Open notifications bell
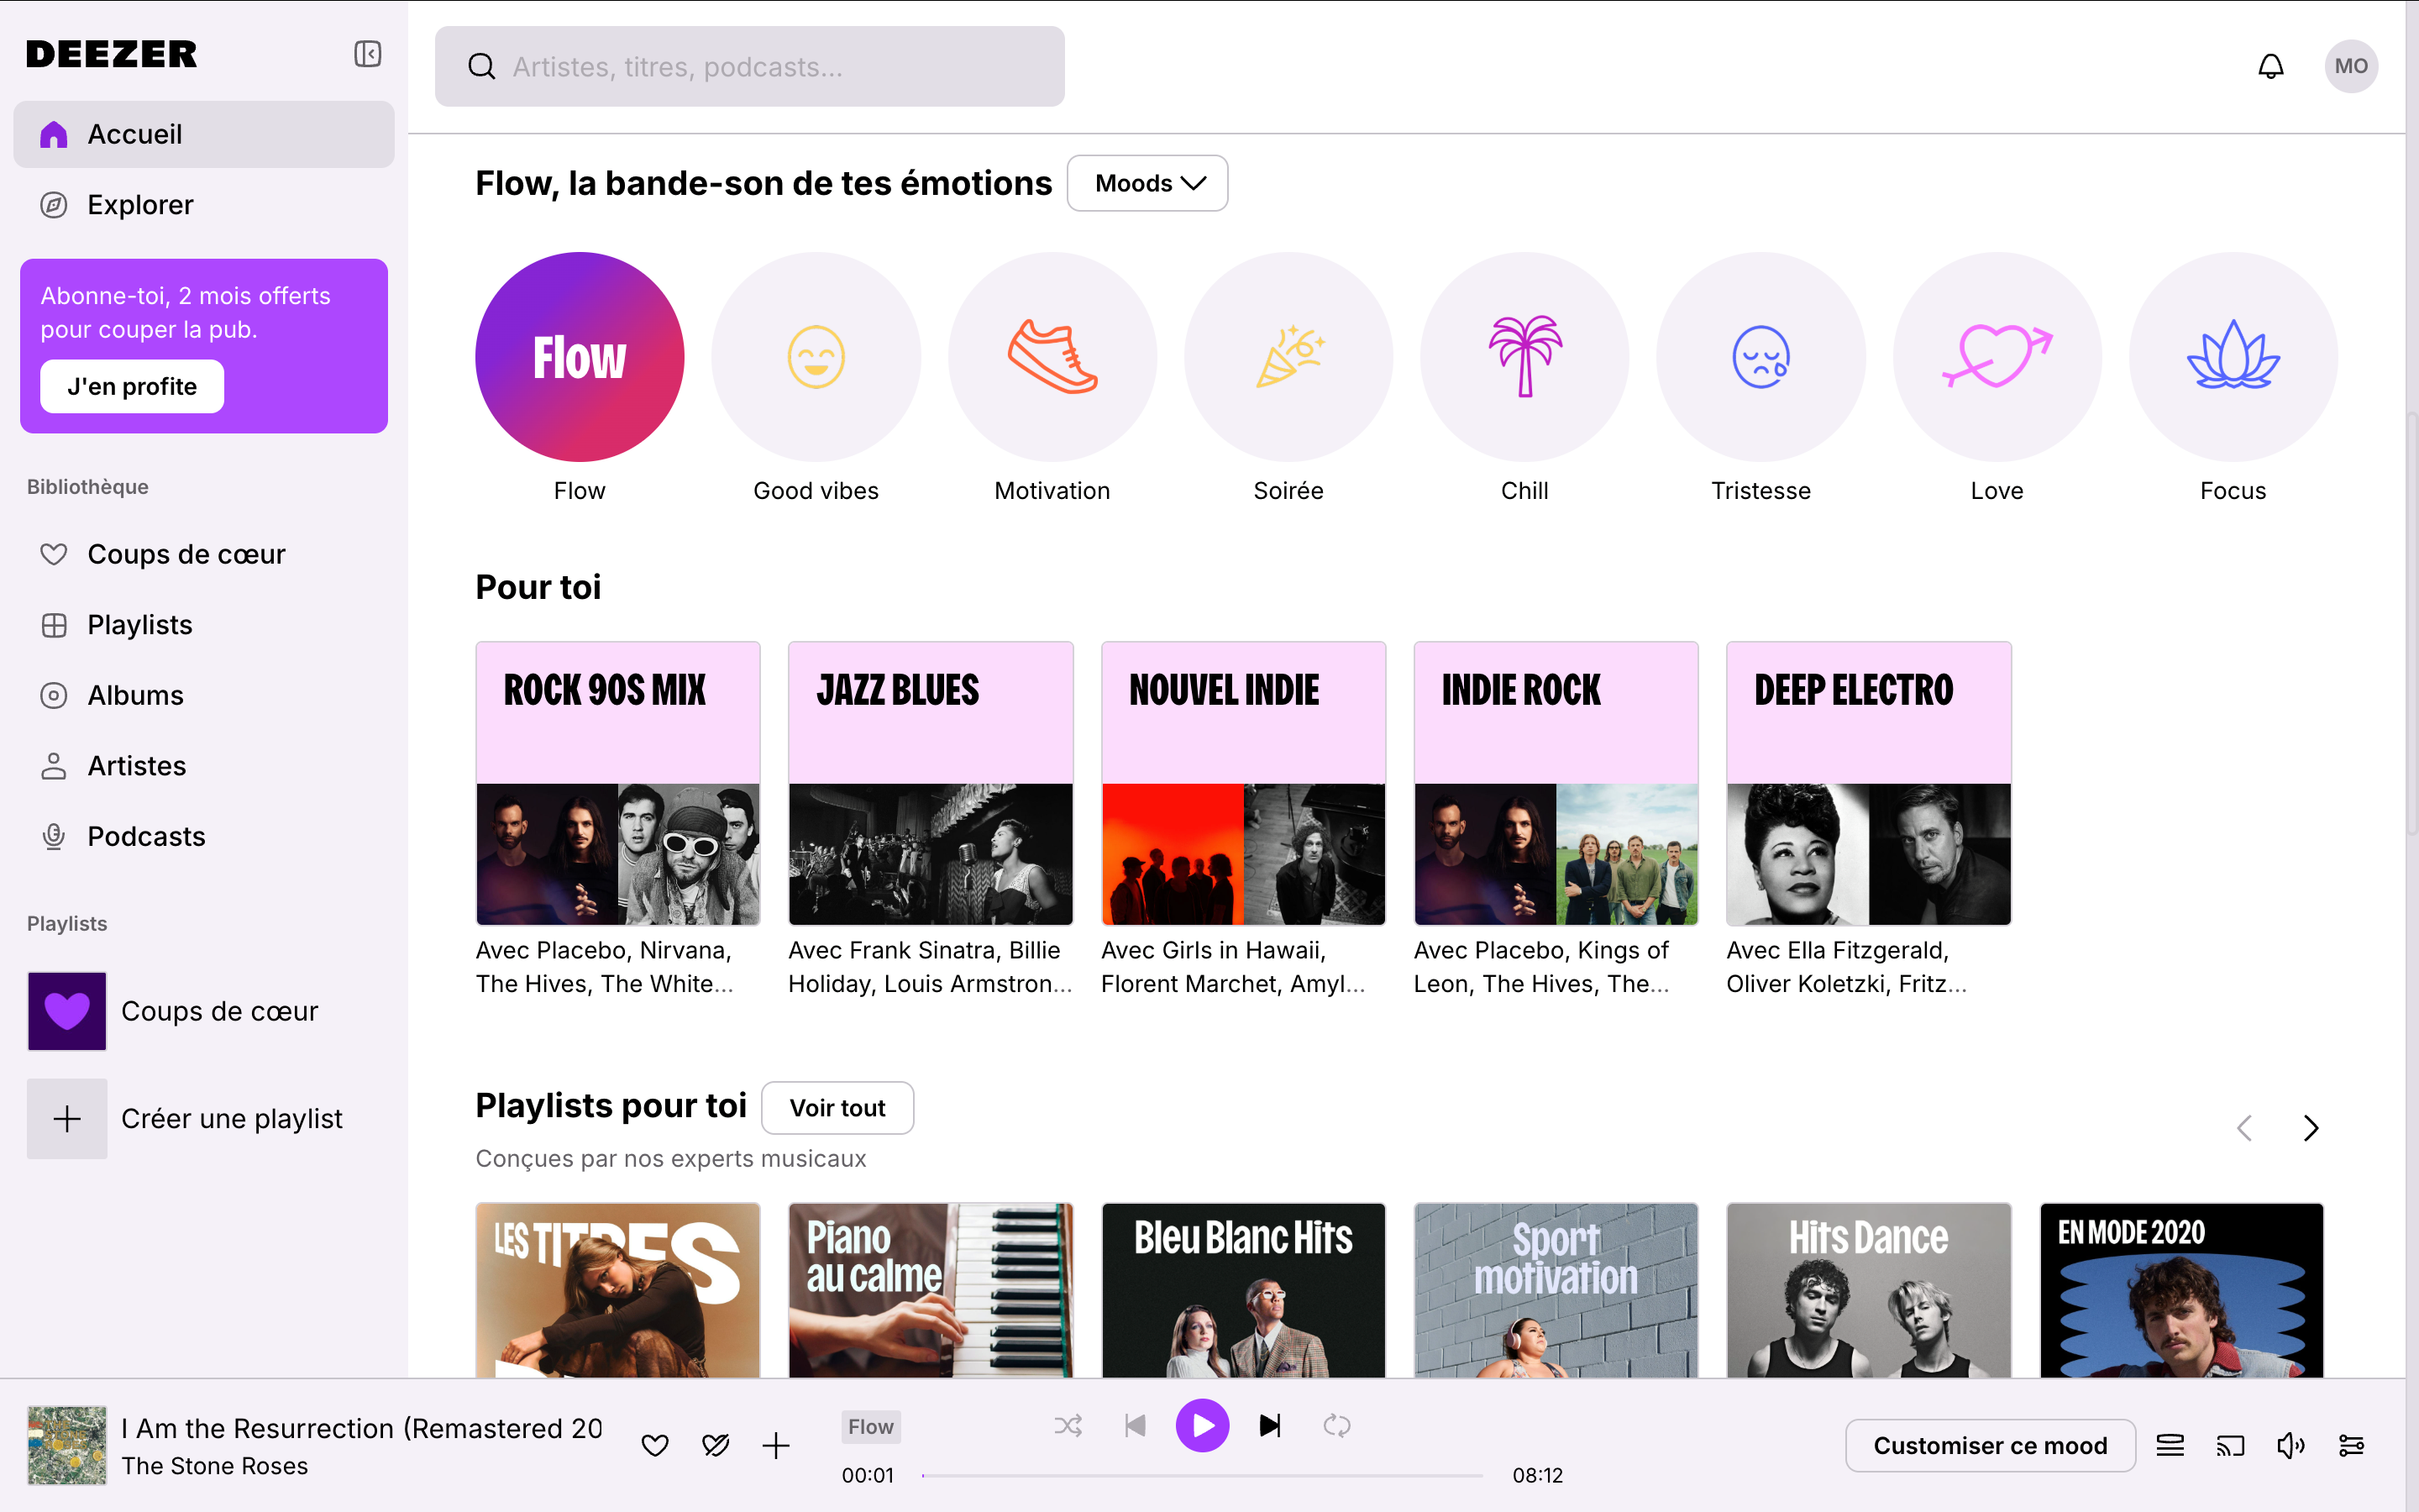Screen dimensions: 2419x1512 (x=2270, y=66)
